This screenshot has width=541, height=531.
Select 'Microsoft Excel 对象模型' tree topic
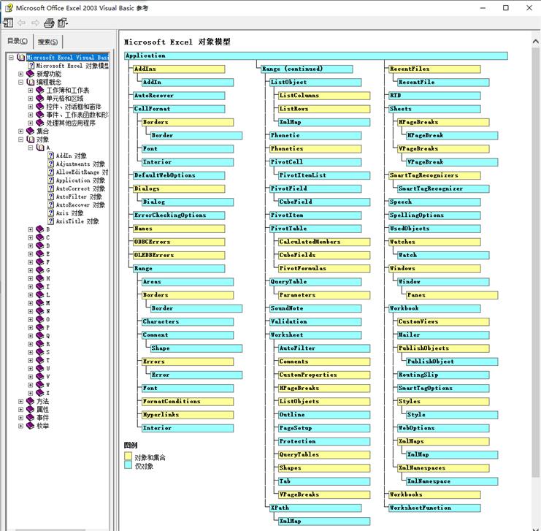pos(72,66)
